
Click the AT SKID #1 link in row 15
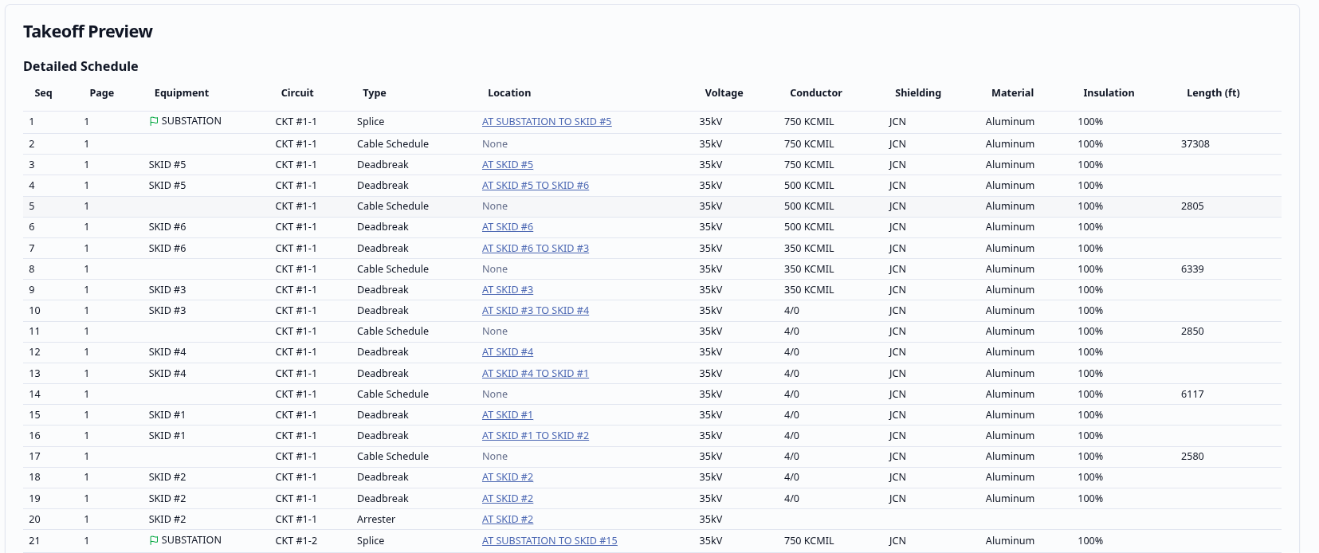[x=508, y=415]
